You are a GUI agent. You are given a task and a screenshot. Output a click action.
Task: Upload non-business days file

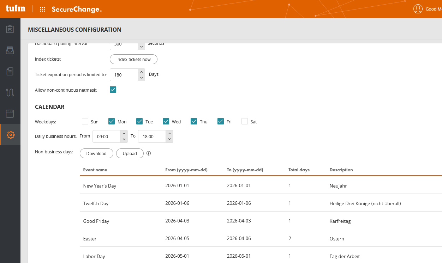coord(130,153)
